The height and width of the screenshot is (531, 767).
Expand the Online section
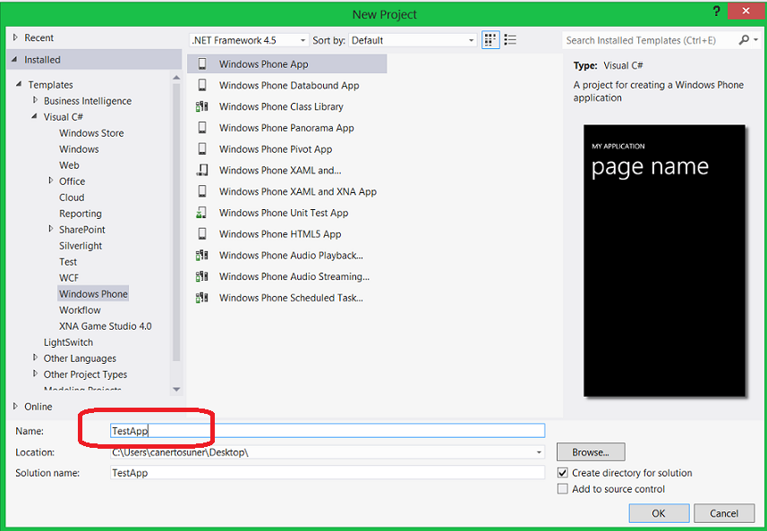[x=15, y=407]
